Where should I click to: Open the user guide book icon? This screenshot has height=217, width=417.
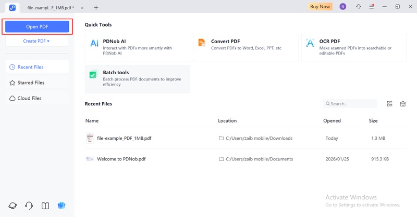point(45,206)
